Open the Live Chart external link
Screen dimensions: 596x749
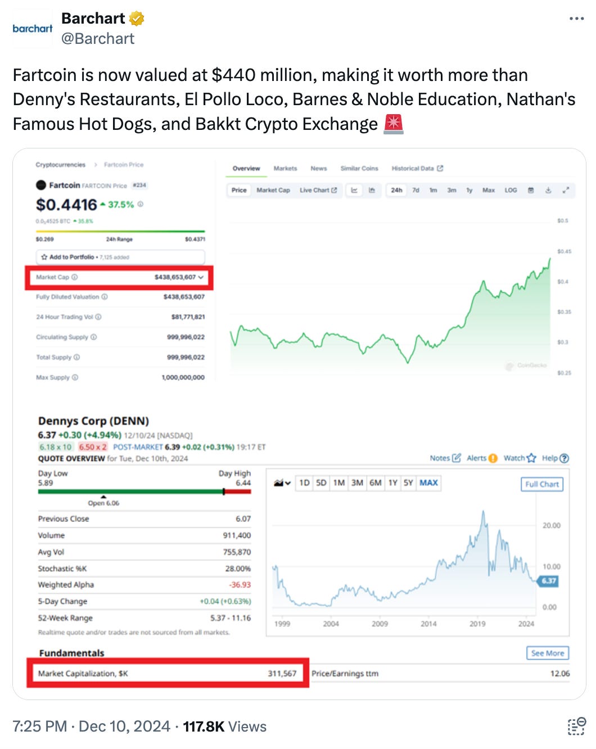click(318, 190)
